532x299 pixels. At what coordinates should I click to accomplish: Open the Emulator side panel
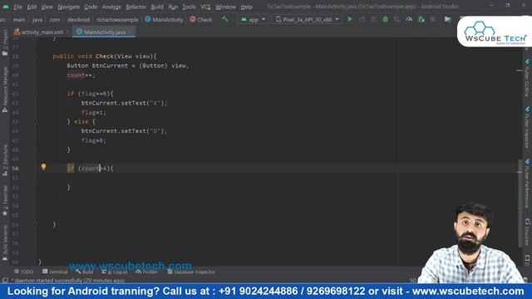tap(527, 233)
